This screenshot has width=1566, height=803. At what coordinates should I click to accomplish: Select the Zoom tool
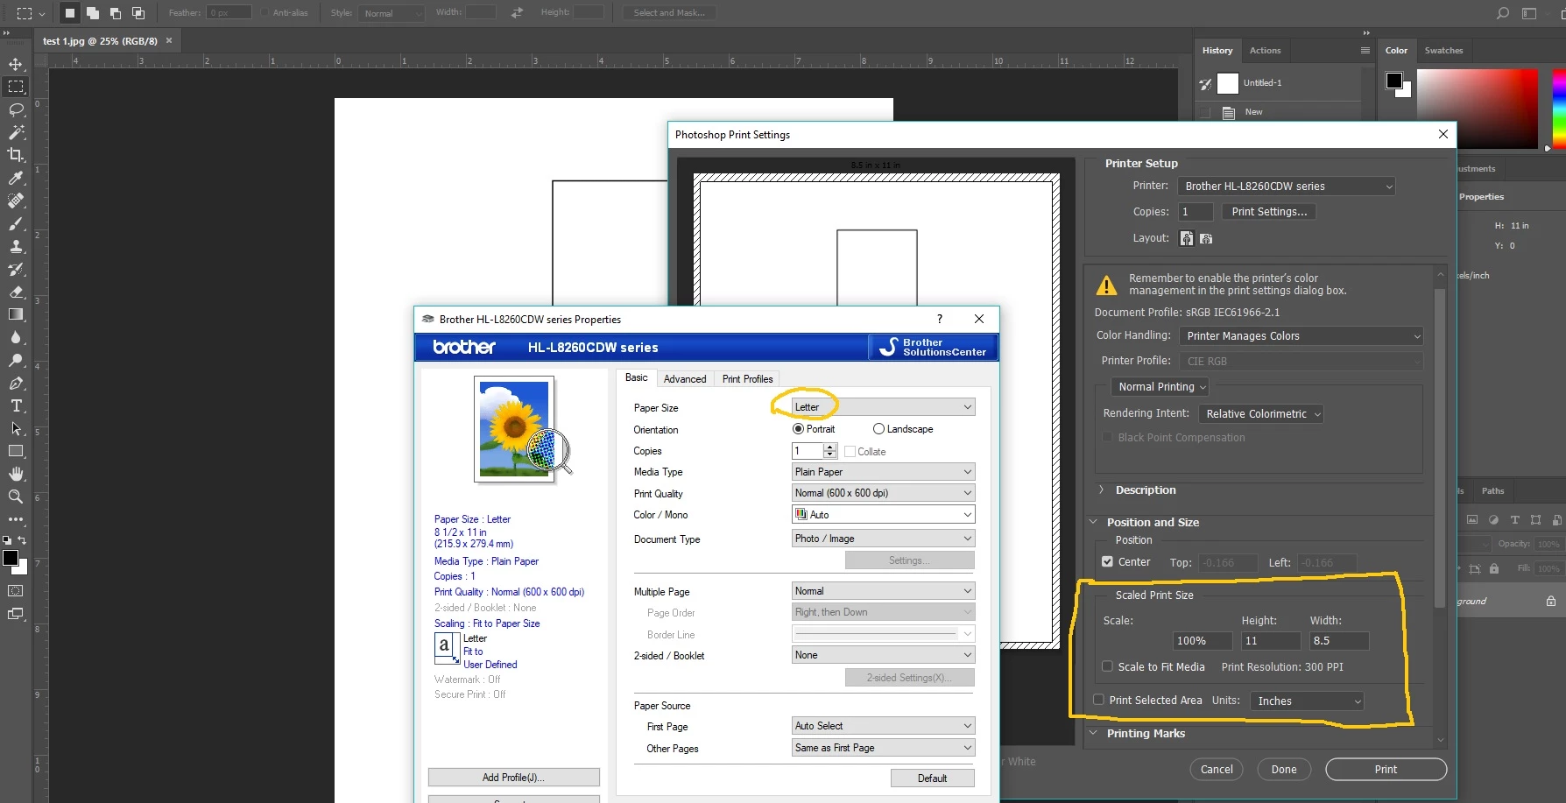[x=16, y=497]
